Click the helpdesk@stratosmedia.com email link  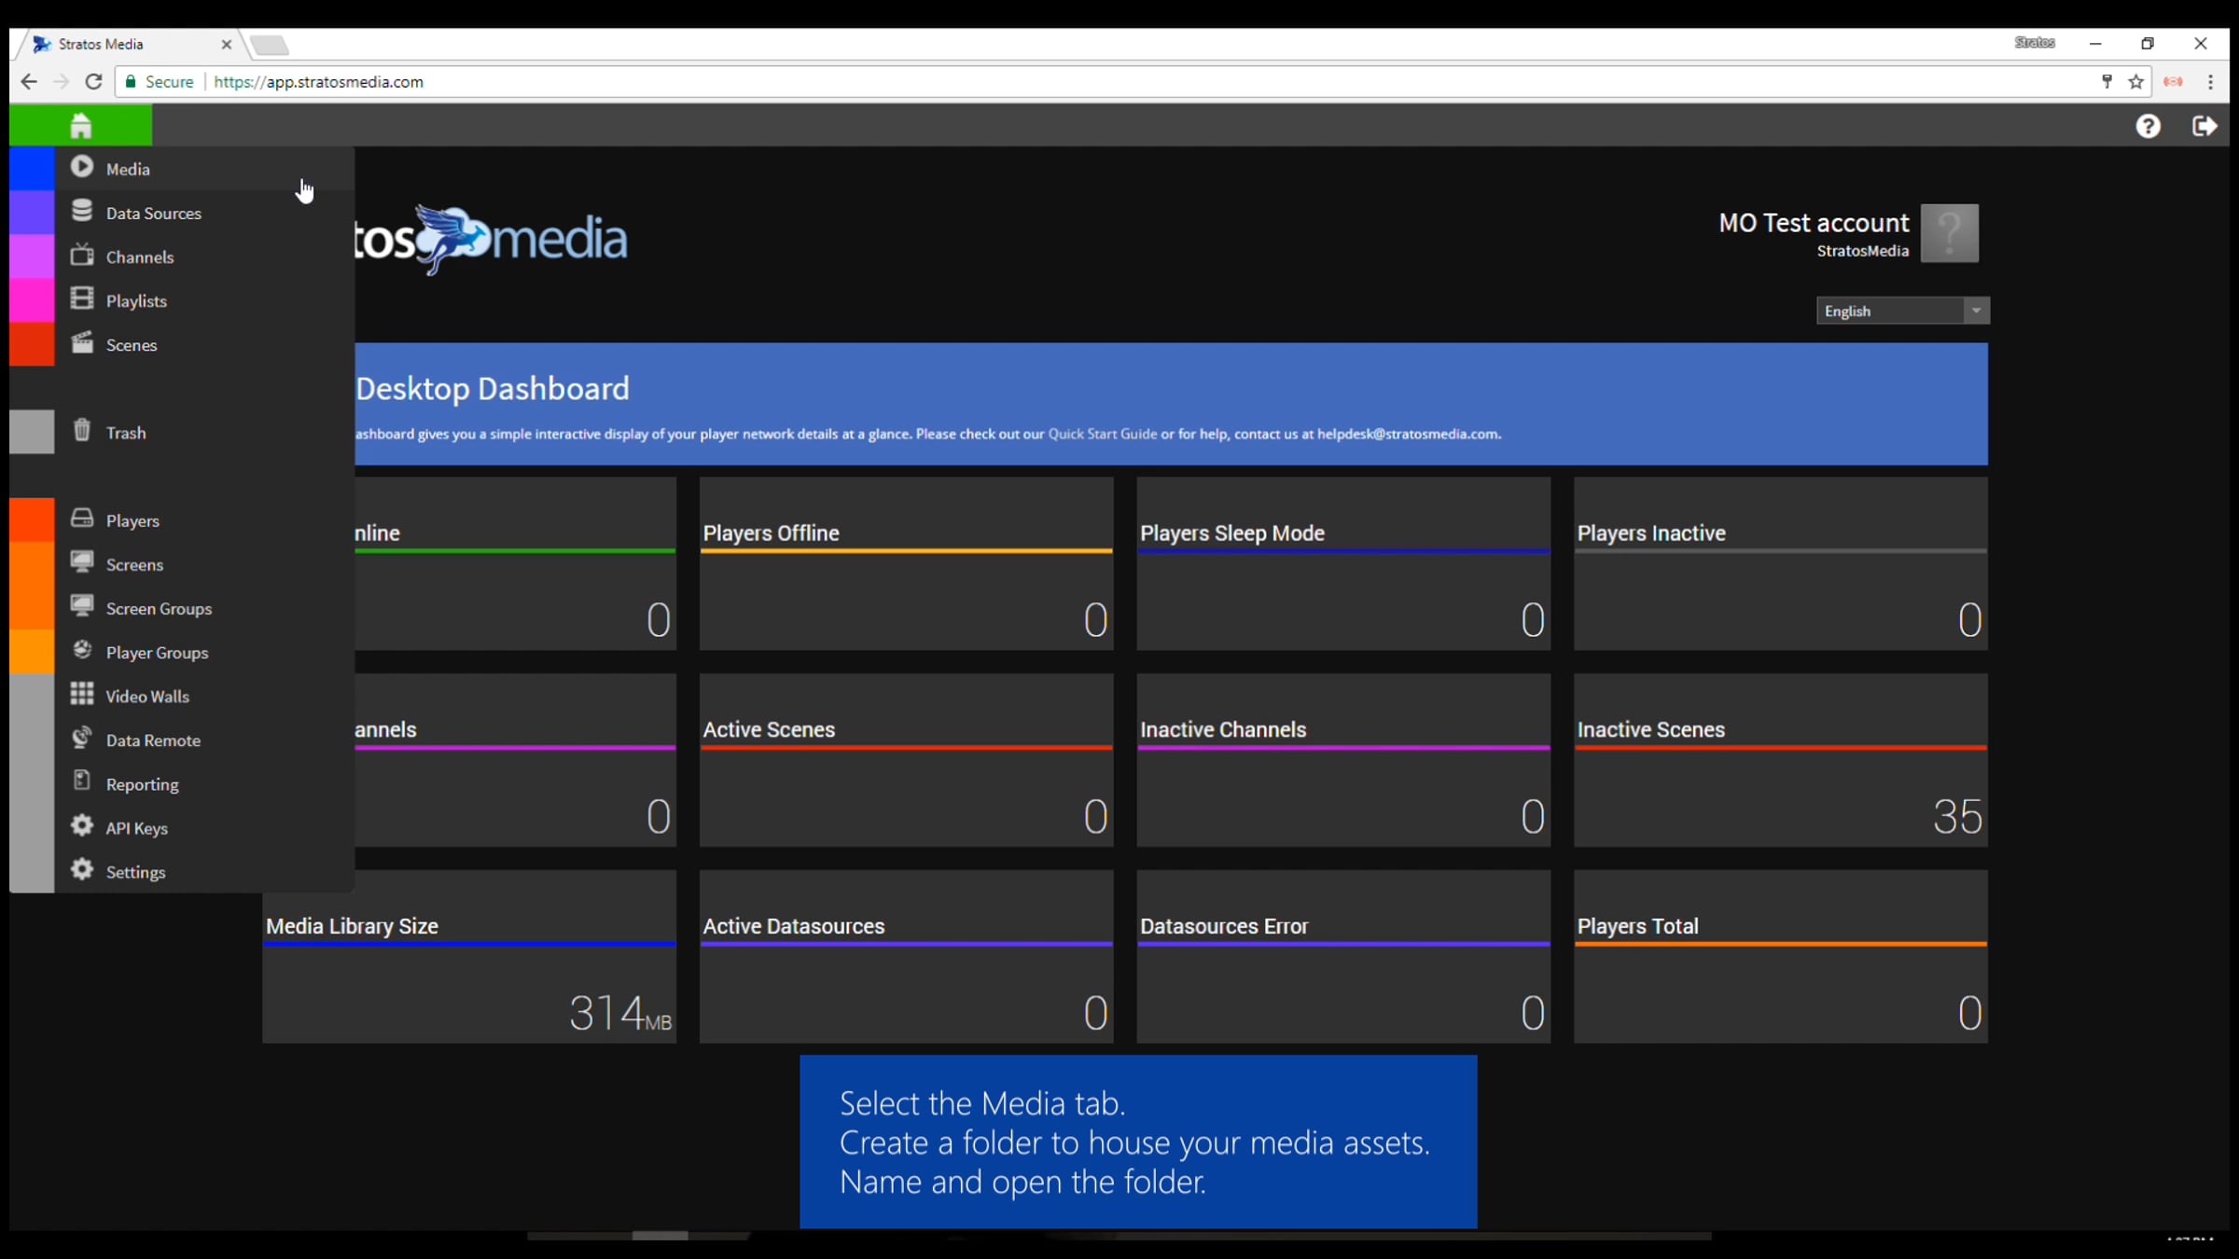tap(1408, 434)
